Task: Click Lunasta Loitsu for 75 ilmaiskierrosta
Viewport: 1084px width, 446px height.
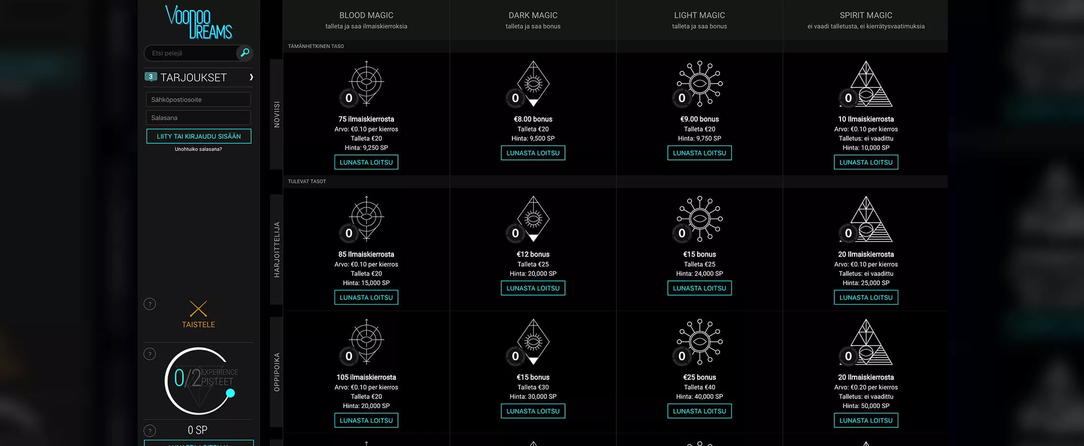Action: pos(366,162)
